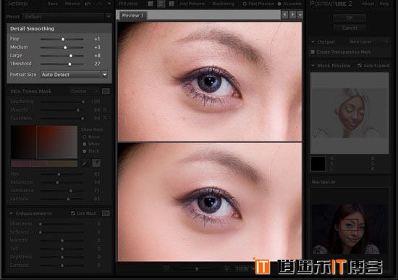Click Save in the Settings bar

click(53, 4)
